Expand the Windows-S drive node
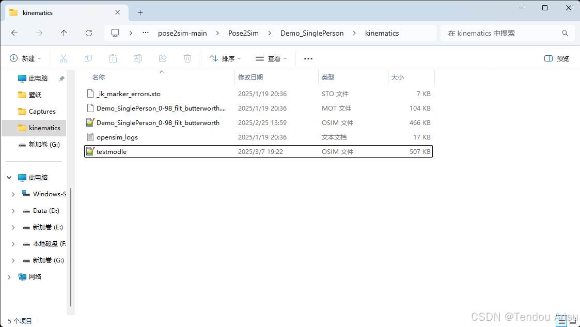The width and height of the screenshot is (580, 327). tap(13, 194)
